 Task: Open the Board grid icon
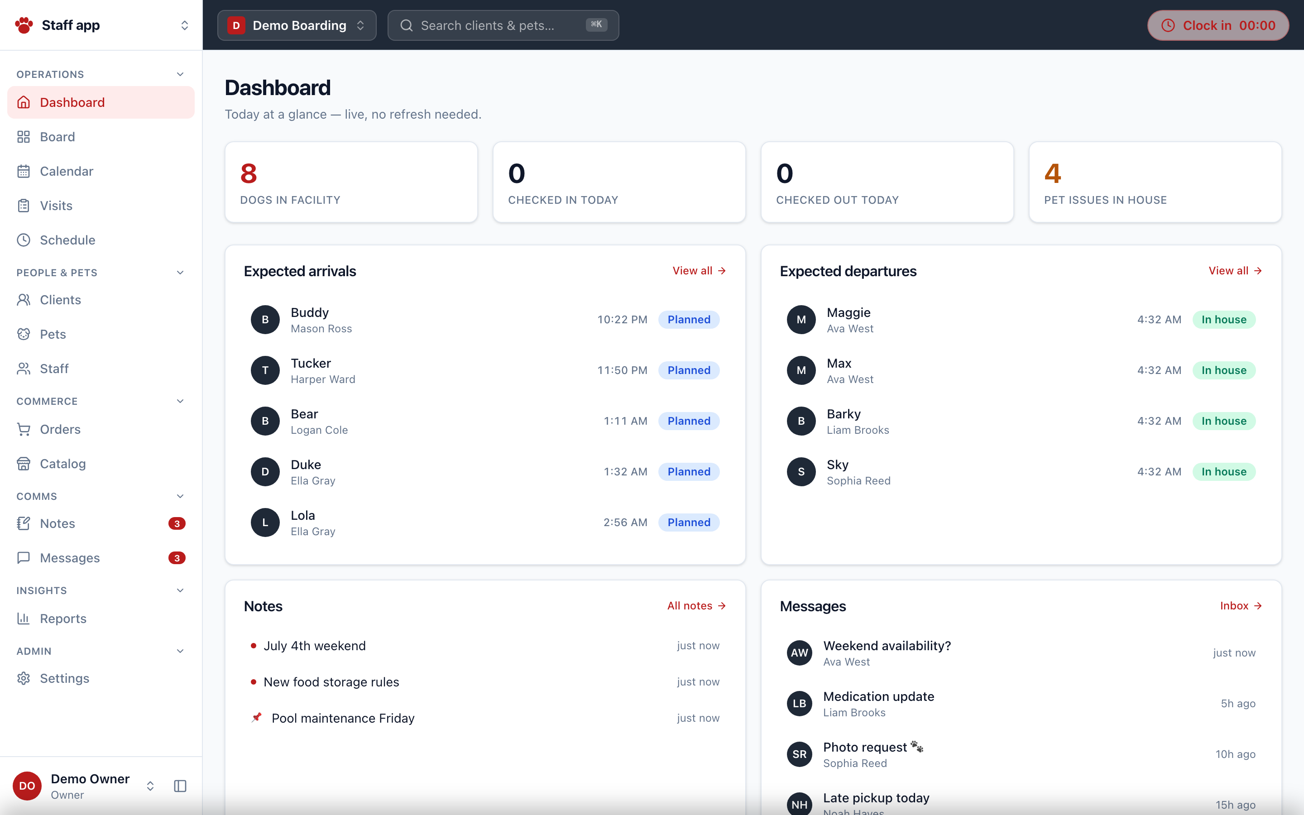click(24, 137)
